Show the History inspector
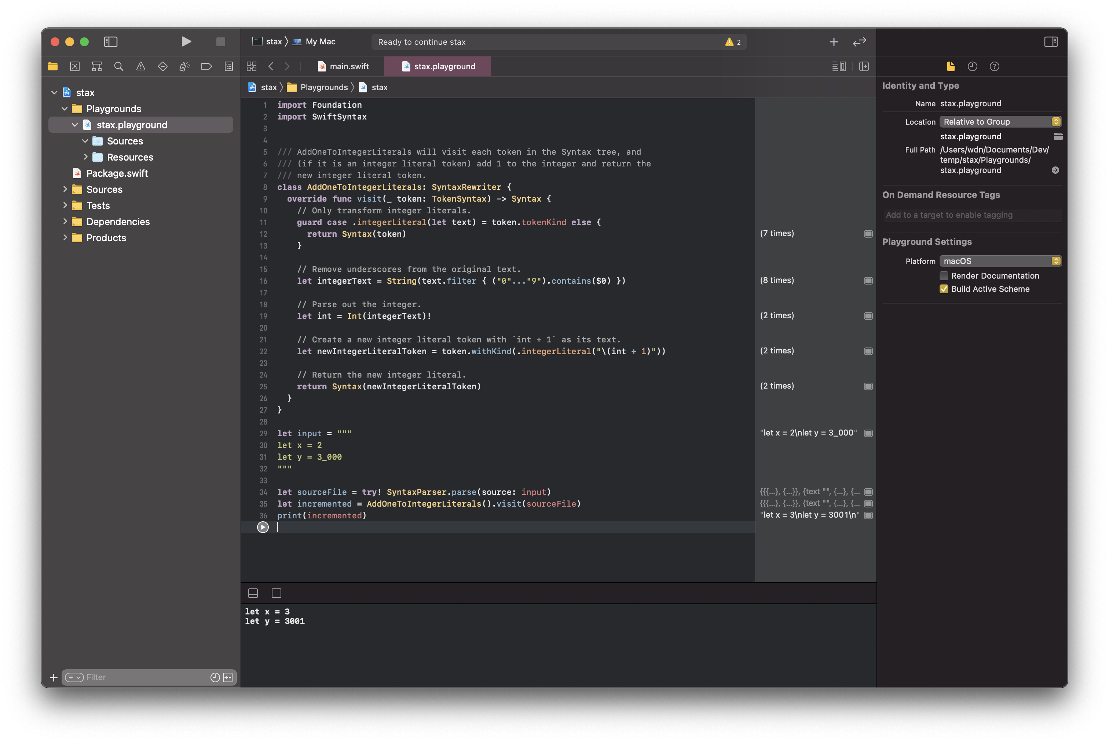1109x742 pixels. (972, 66)
